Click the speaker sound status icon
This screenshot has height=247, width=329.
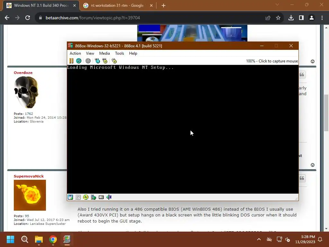(x=109, y=197)
